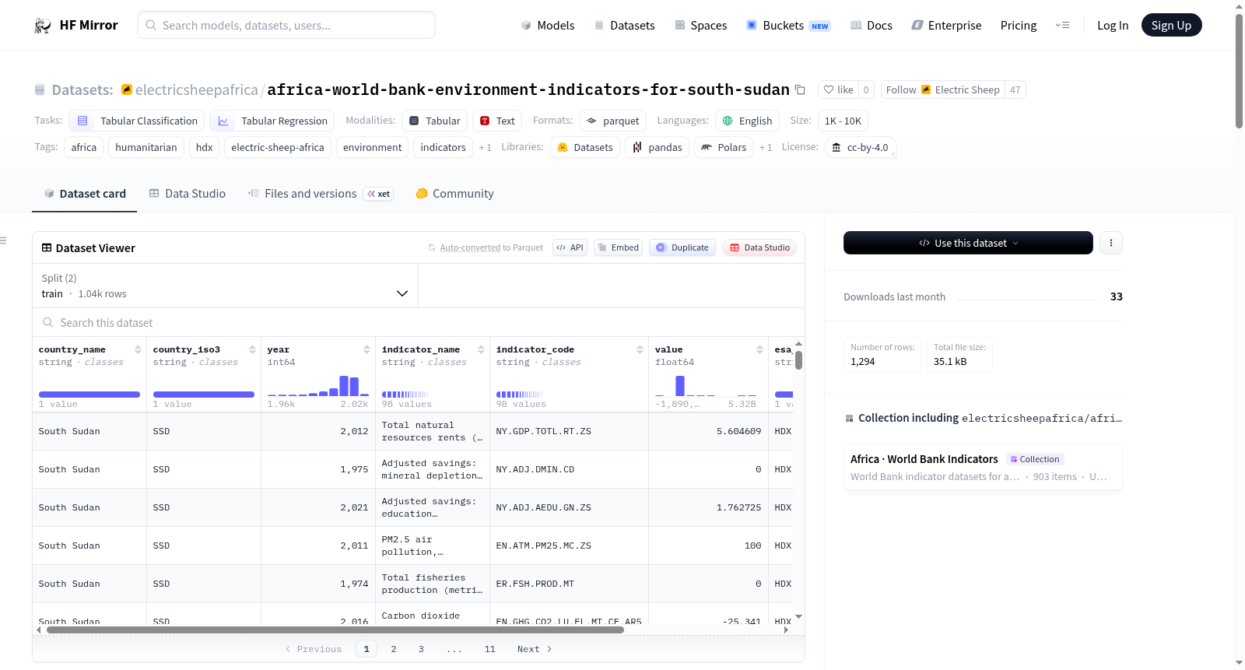This screenshot has height=670, width=1245.
Task: Sort by country_iso3 column sort icon
Action: click(x=252, y=349)
